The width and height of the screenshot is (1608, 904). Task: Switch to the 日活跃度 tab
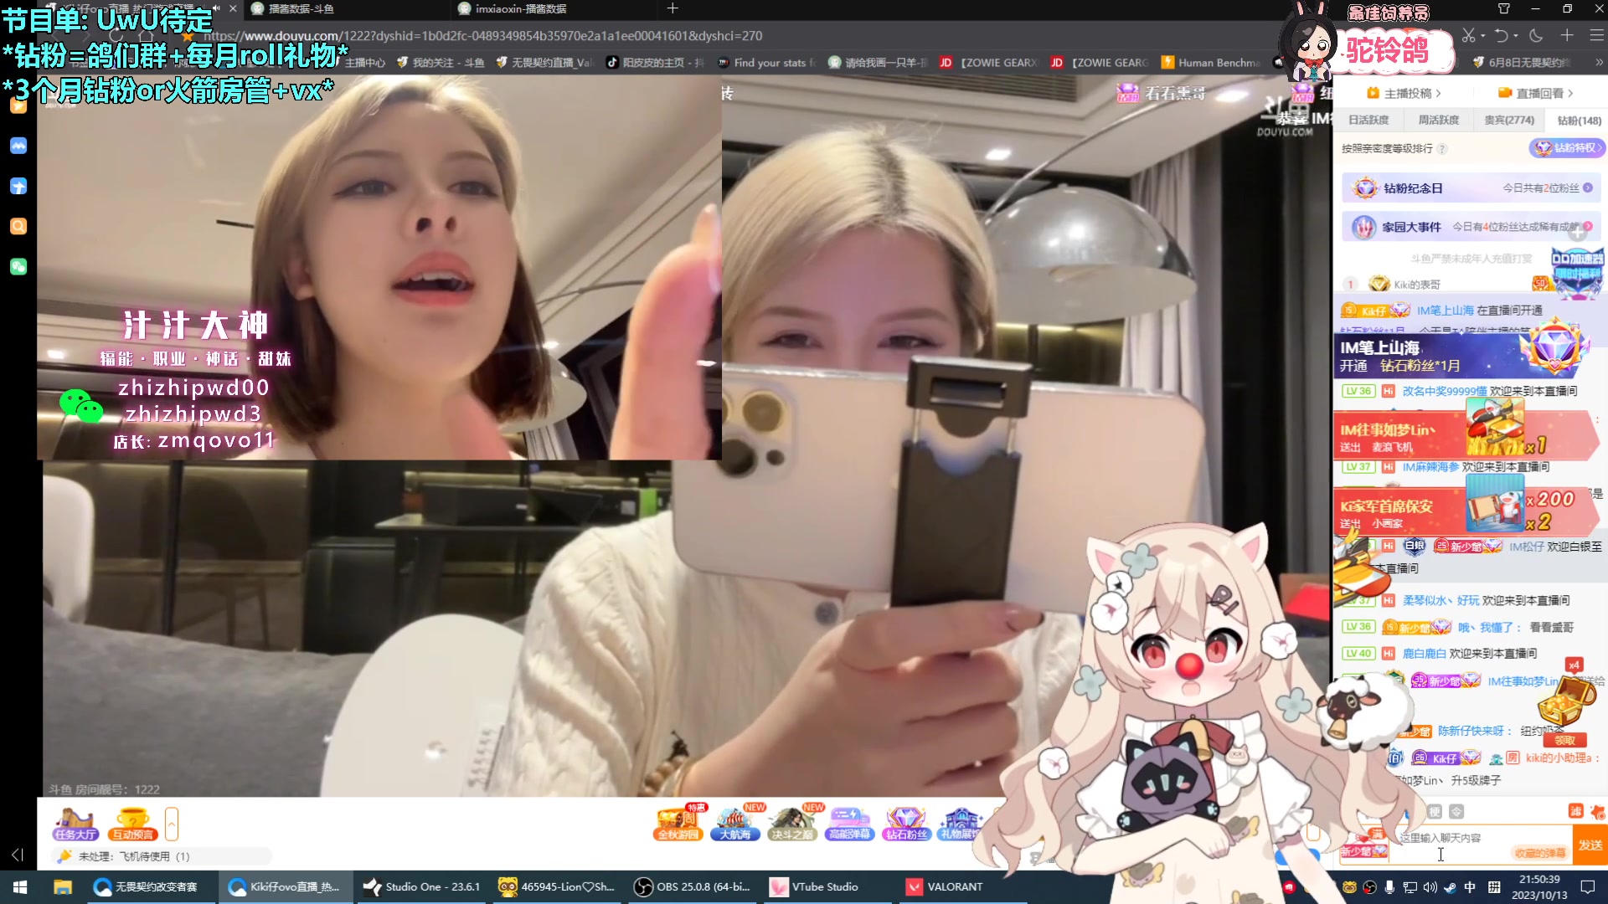tap(1368, 121)
